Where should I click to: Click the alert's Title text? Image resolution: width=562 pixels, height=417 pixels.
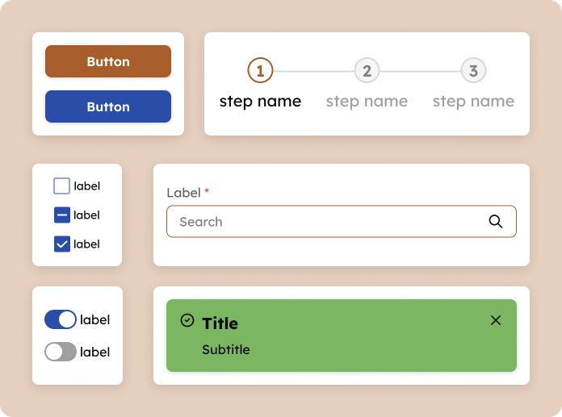click(220, 323)
